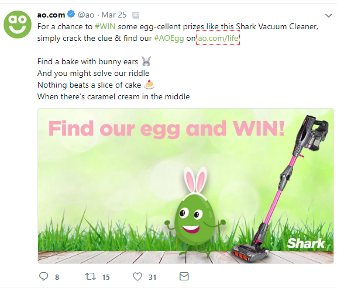Click the 'Find our egg and WIN!' banner text

pos(167,129)
